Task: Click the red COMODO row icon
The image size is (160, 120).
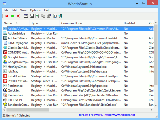Action: coord(5,52)
